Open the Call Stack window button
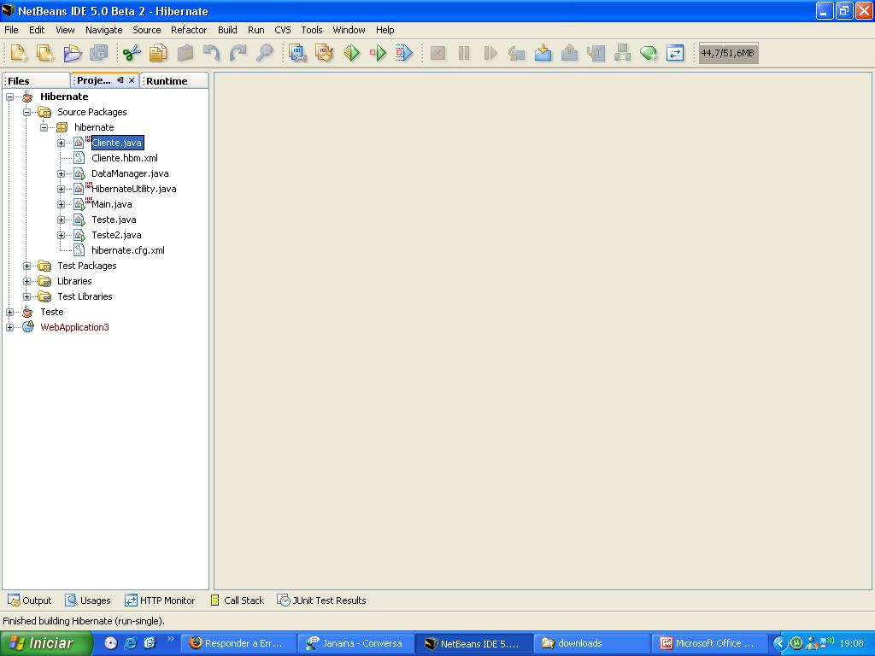 tap(237, 600)
